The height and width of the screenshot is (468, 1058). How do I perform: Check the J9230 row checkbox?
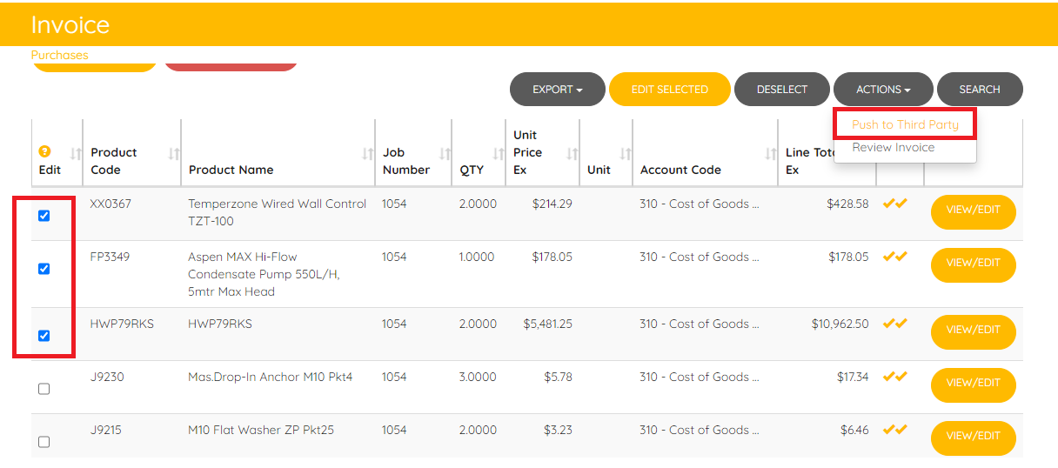[x=44, y=389]
